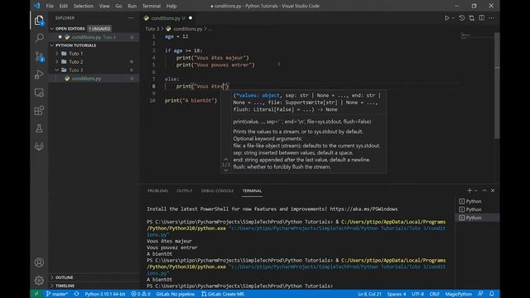Screen dimensions: 530x298
Task: Open Remote Explorer view icon
Action: (39, 93)
